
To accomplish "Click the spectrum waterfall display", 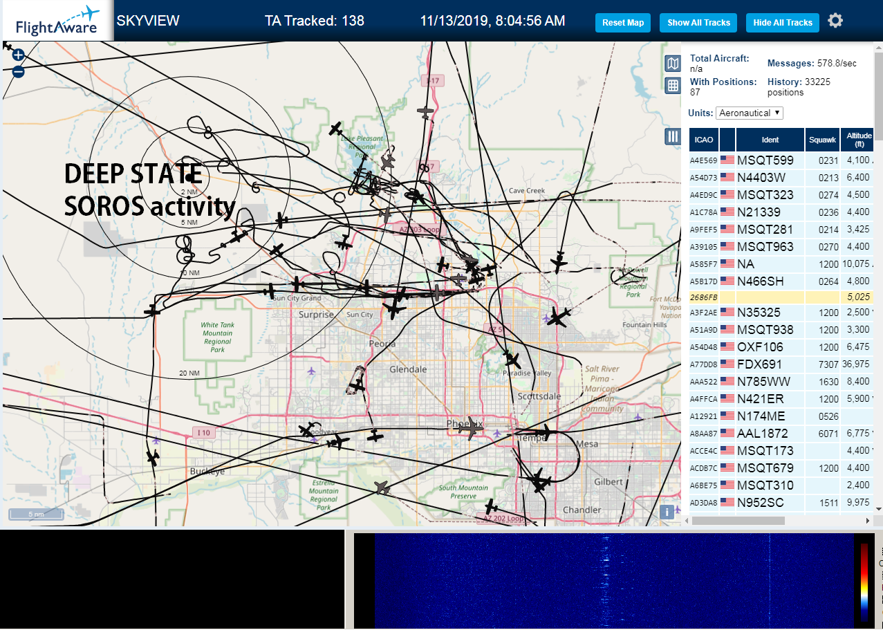I will pyautogui.click(x=614, y=580).
